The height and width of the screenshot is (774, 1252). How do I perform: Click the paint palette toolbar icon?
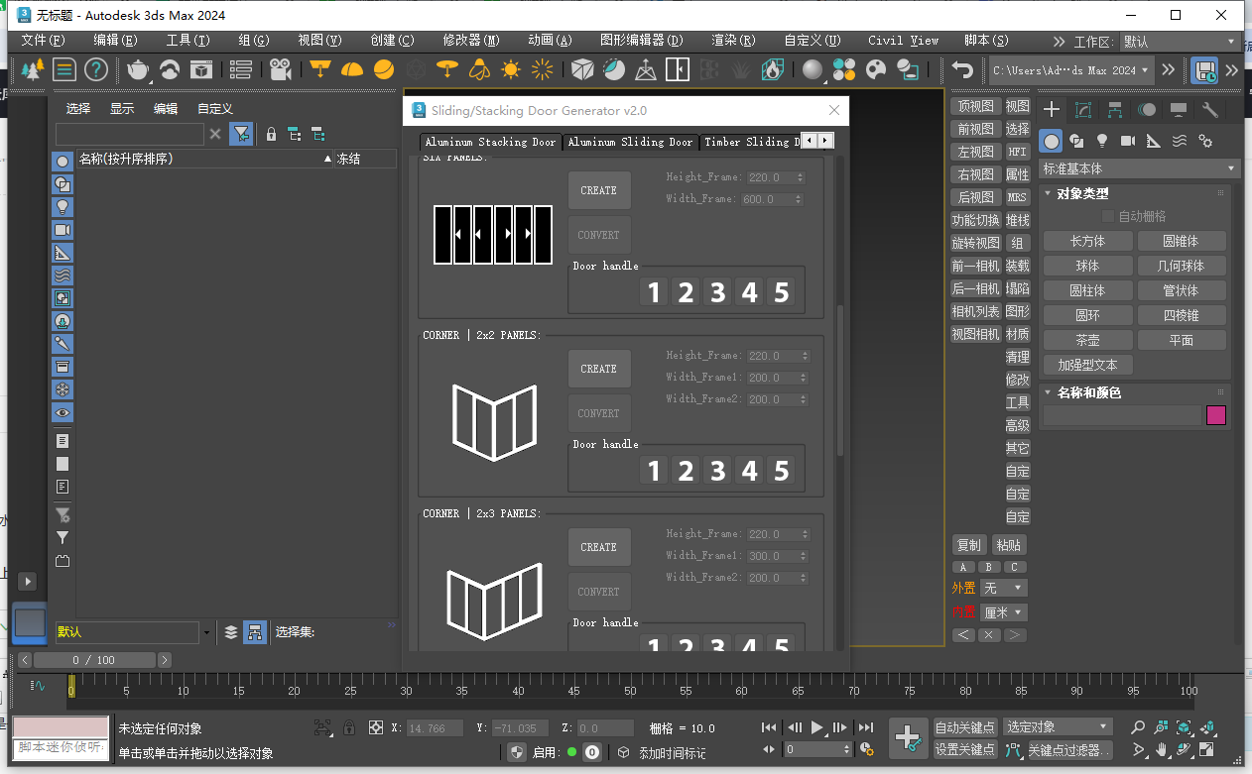pyautogui.click(x=876, y=69)
